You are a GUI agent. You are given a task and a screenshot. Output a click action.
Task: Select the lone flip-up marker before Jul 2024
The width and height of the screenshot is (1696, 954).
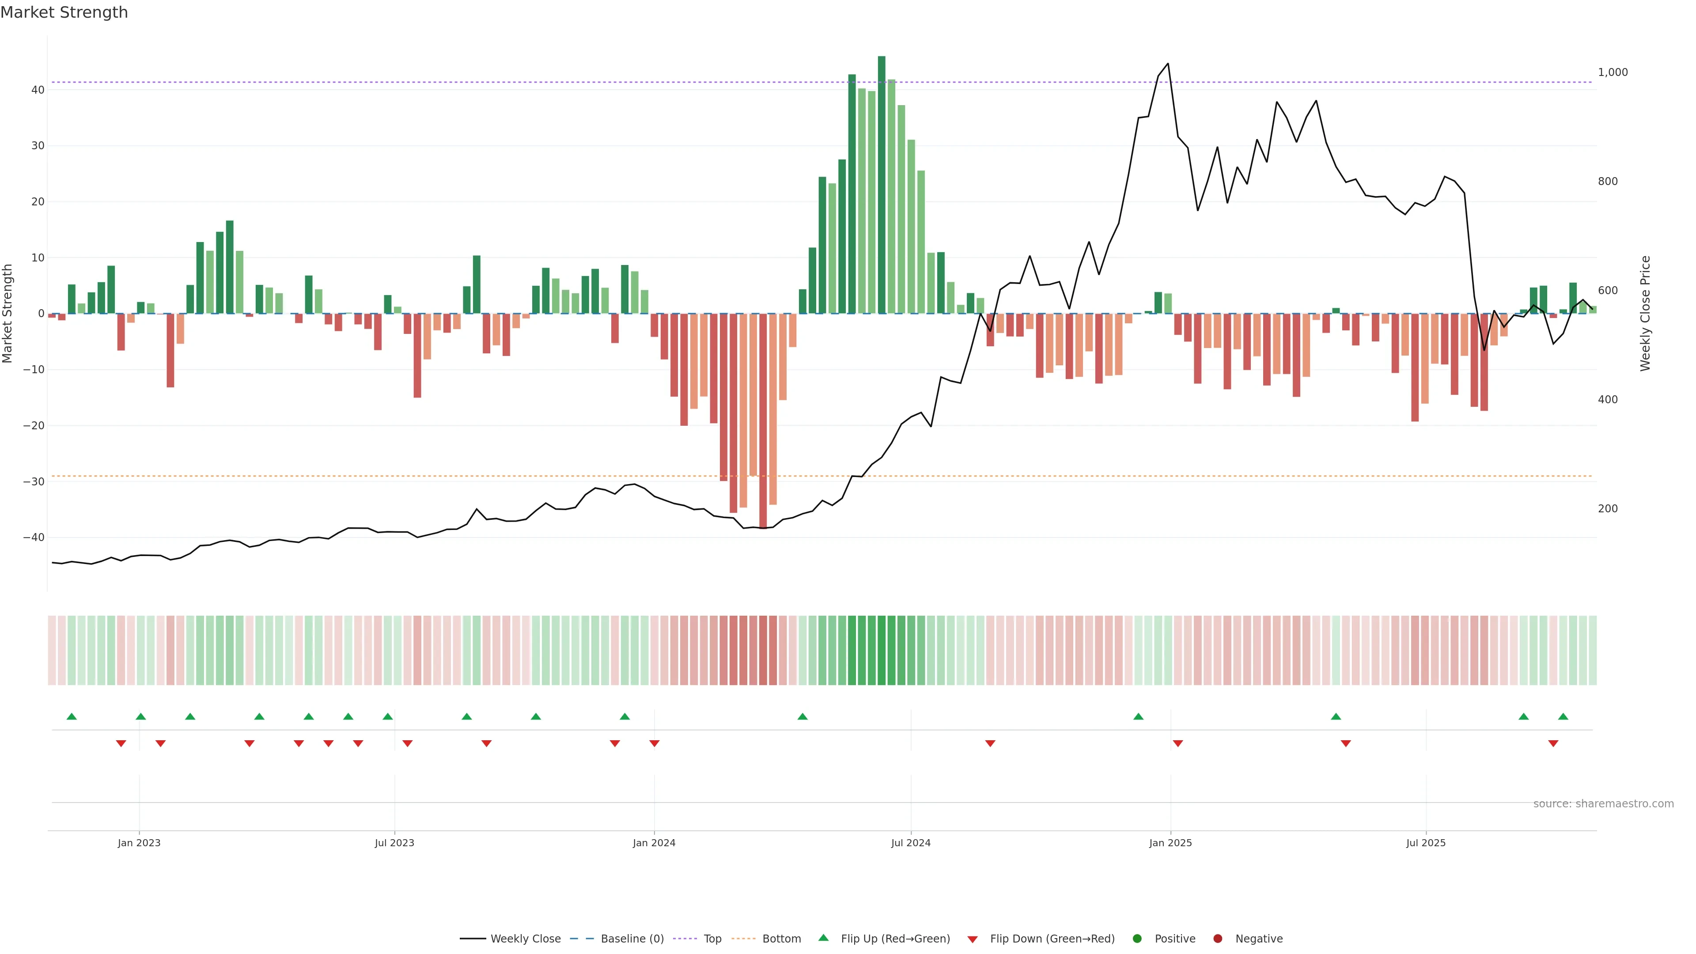(802, 716)
